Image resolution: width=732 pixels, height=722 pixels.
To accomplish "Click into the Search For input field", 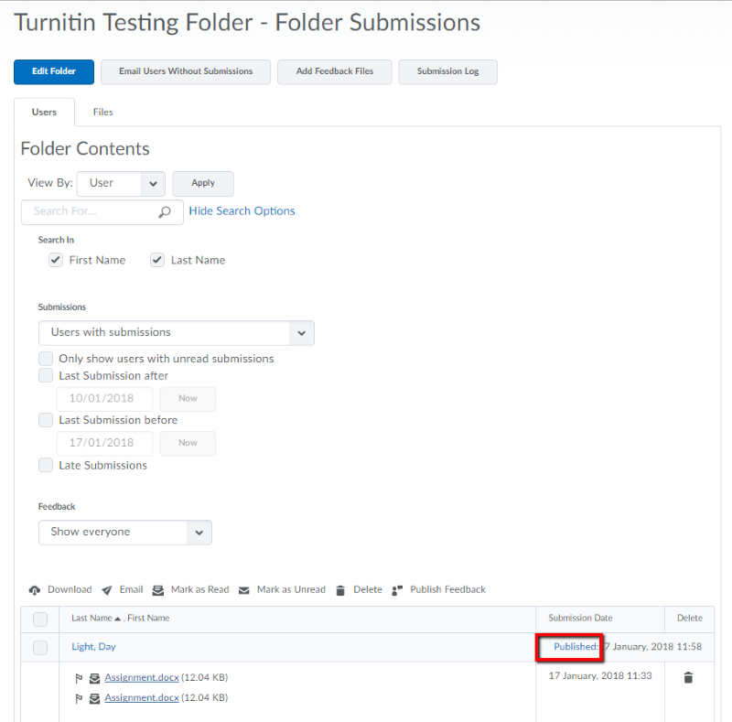I will 89,212.
